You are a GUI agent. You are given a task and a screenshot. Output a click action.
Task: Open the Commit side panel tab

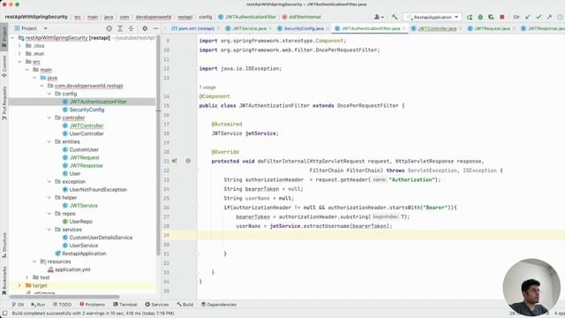click(4, 66)
